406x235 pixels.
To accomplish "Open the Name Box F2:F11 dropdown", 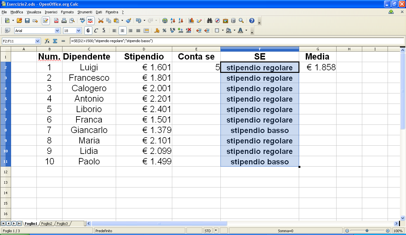I will pyautogui.click(x=38, y=41).
